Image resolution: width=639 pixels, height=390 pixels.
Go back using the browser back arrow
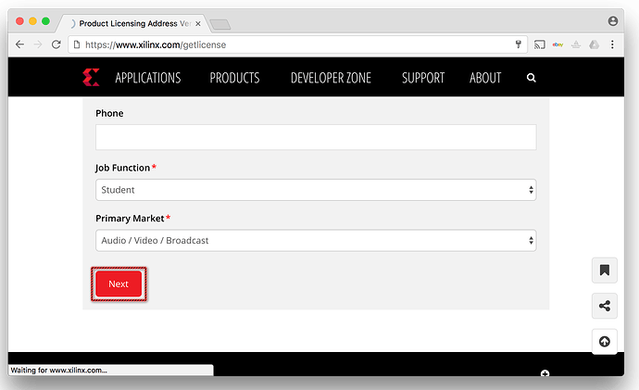(x=19, y=44)
